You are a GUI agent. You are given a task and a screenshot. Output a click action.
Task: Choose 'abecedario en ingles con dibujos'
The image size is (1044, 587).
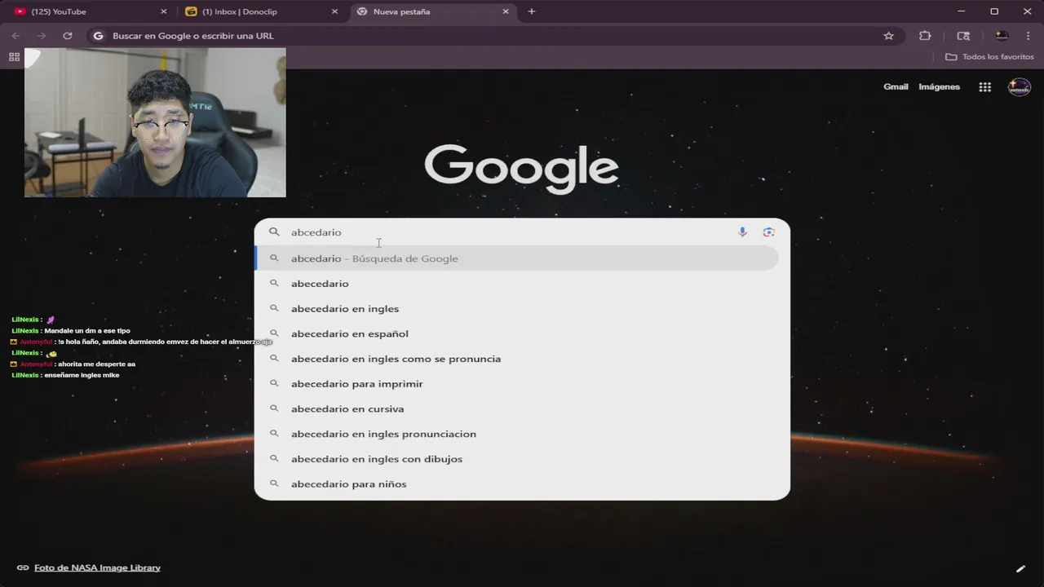click(x=517, y=459)
